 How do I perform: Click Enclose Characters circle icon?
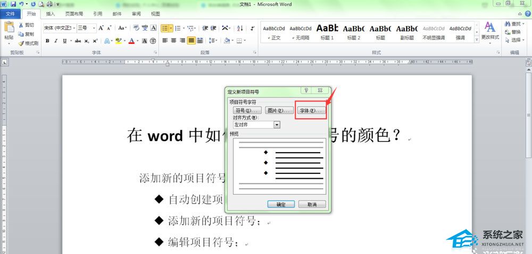153,41
